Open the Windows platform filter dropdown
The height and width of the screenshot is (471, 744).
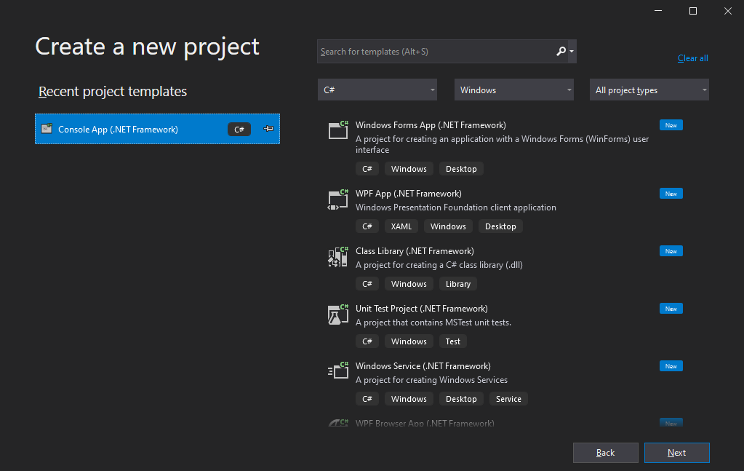[x=514, y=90]
